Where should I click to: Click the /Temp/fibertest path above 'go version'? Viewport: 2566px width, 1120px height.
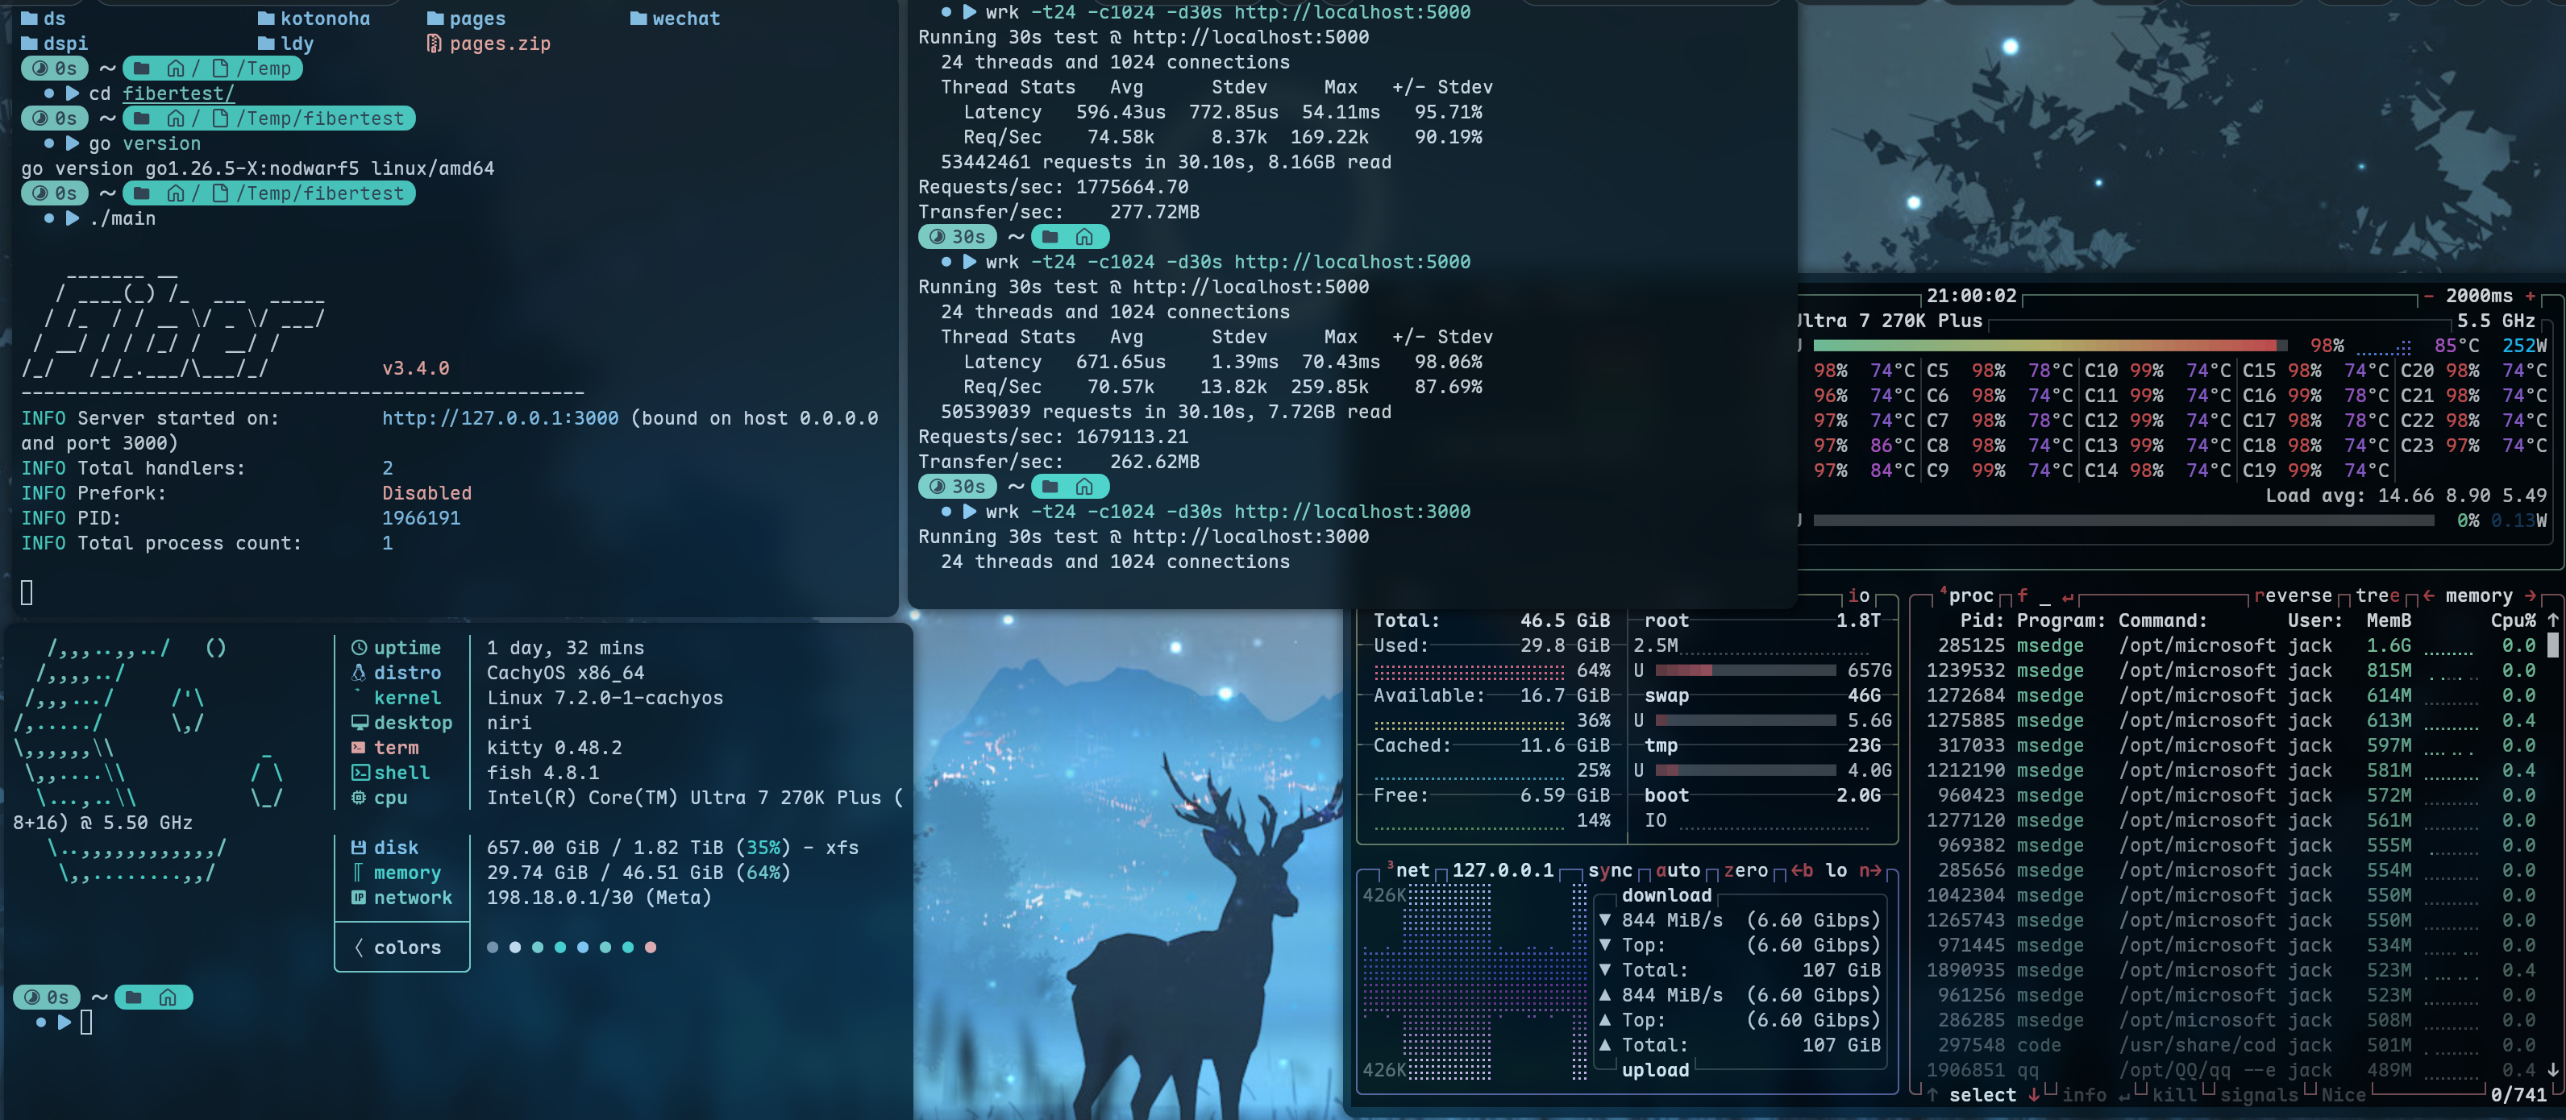(320, 118)
